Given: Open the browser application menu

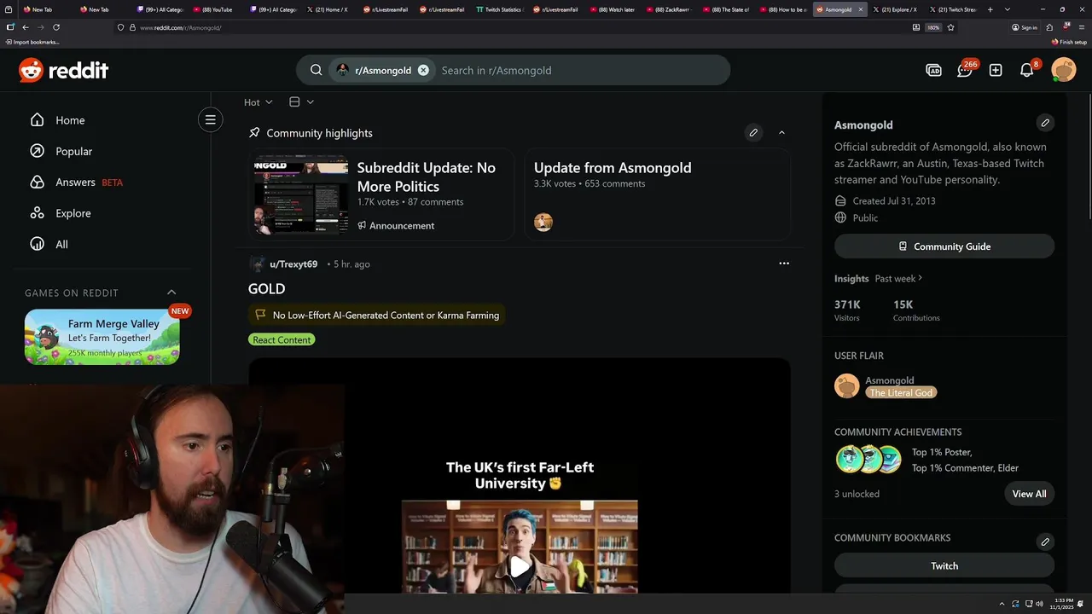Looking at the screenshot, I should (x=1082, y=27).
